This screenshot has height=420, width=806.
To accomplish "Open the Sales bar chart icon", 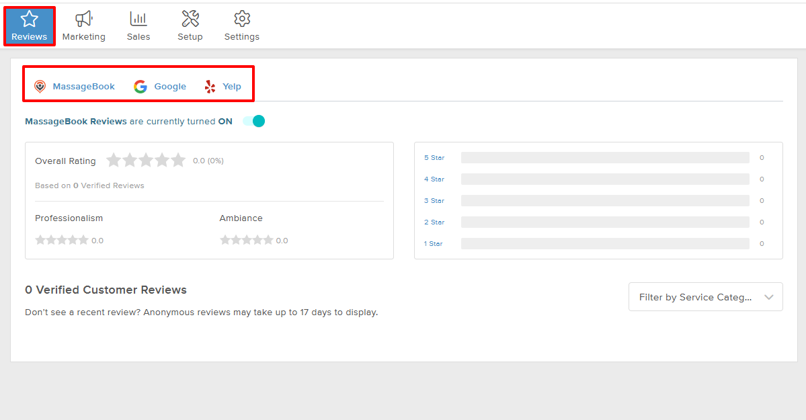I will coord(138,19).
